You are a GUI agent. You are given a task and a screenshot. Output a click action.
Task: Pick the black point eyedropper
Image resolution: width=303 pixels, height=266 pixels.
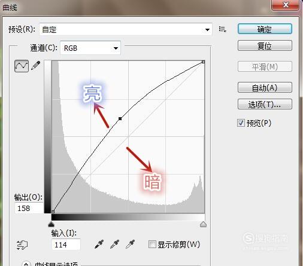(99, 244)
